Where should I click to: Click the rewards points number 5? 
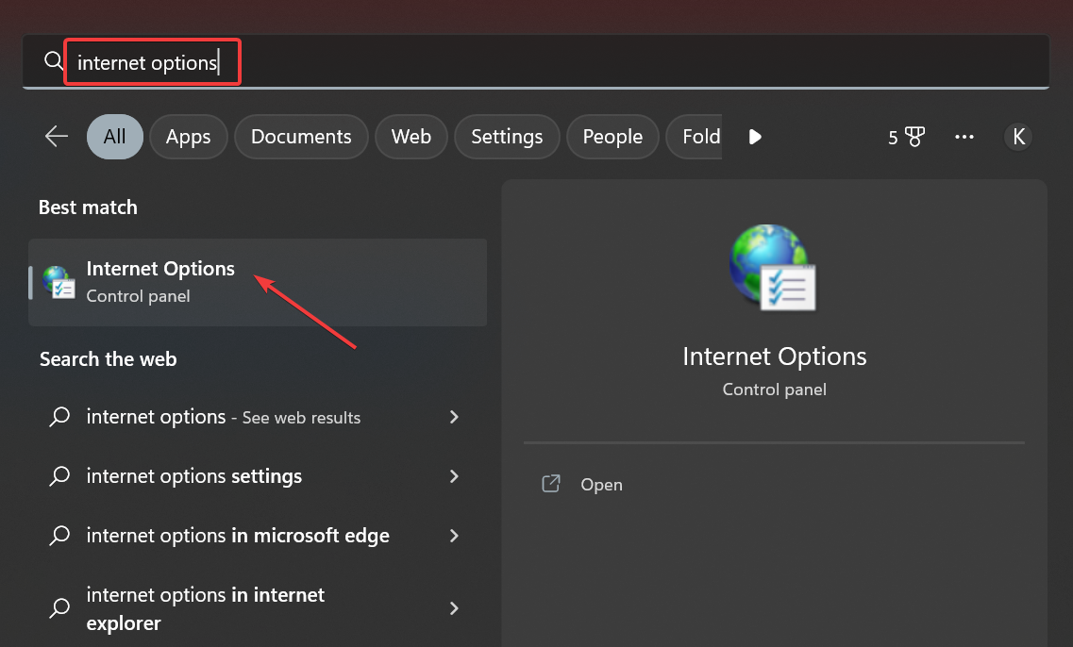tap(893, 138)
